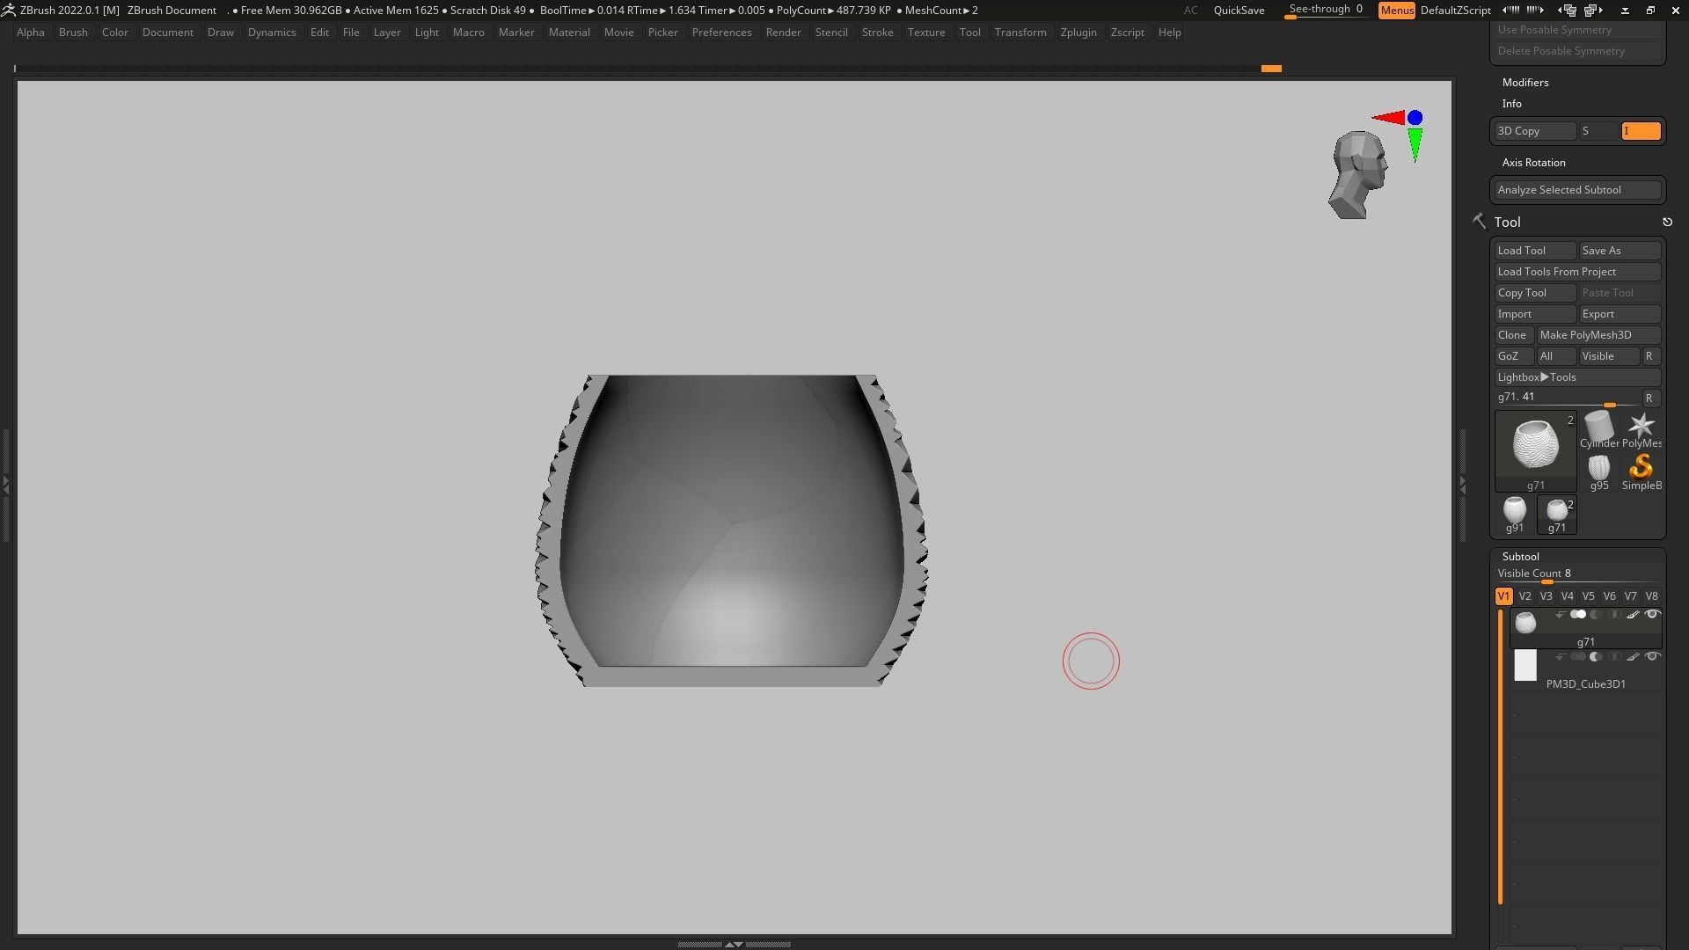Adjust the See-through slider
This screenshot has width=1689, height=950.
[x=1325, y=11]
